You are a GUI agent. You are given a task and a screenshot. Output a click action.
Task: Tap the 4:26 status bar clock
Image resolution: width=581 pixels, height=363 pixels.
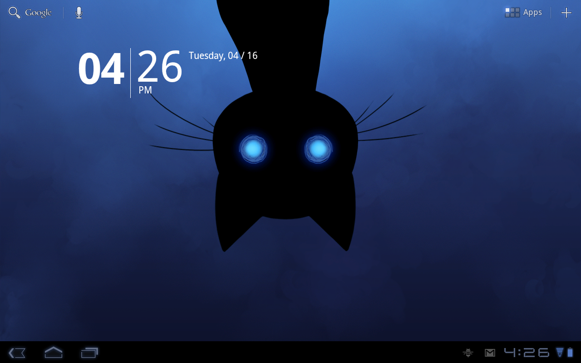(527, 352)
